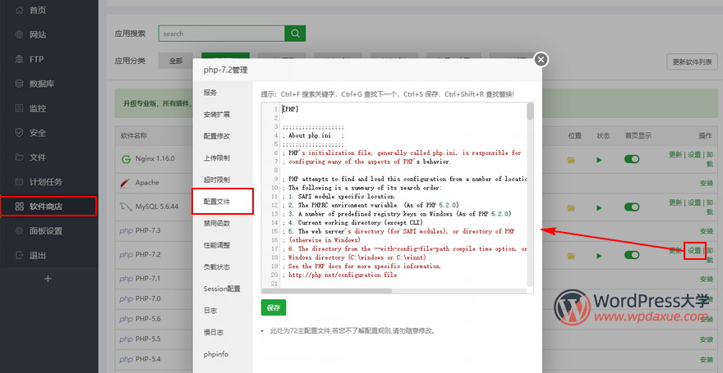Click the 更新软件列表 button
The height and width of the screenshot is (373, 723).
tap(692, 61)
